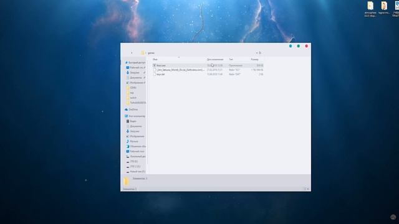Viewport: 399px width, 224px height.
Task: Open the atmosphere archive on the desktop
Action: (370, 9)
